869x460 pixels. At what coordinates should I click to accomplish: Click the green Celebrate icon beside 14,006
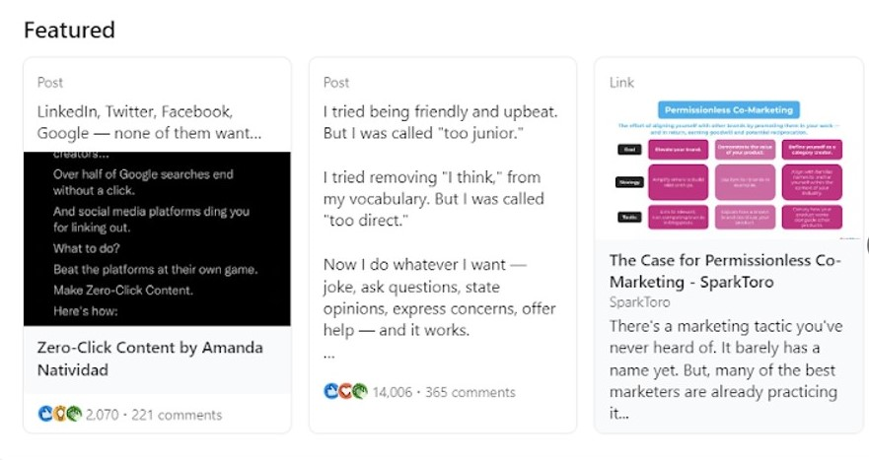tap(360, 391)
